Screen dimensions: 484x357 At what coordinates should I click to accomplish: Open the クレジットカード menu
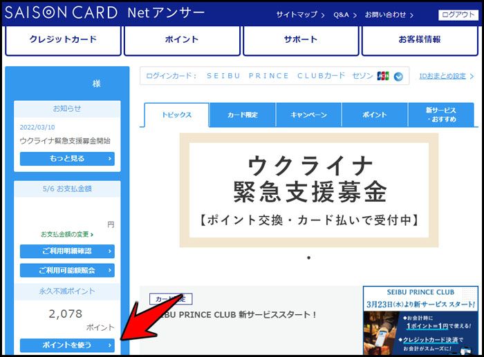click(x=63, y=40)
